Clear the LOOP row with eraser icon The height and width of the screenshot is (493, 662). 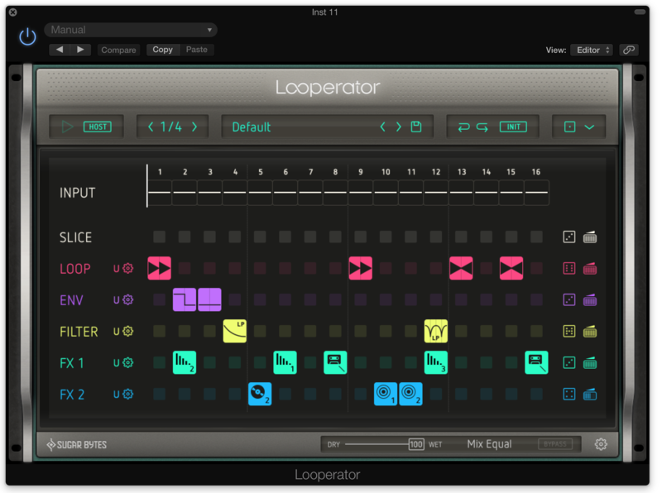pos(590,269)
